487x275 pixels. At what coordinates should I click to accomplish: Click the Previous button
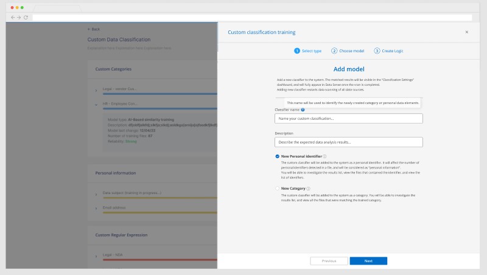(329, 260)
